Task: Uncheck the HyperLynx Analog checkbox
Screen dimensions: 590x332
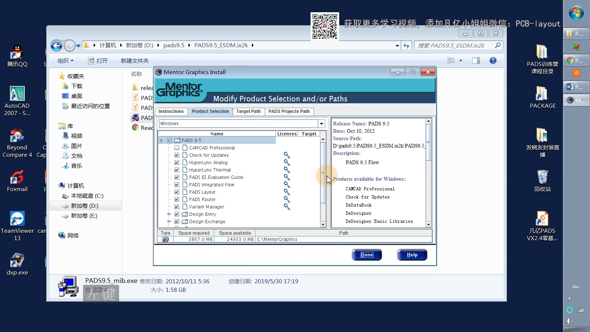Action: 177,163
